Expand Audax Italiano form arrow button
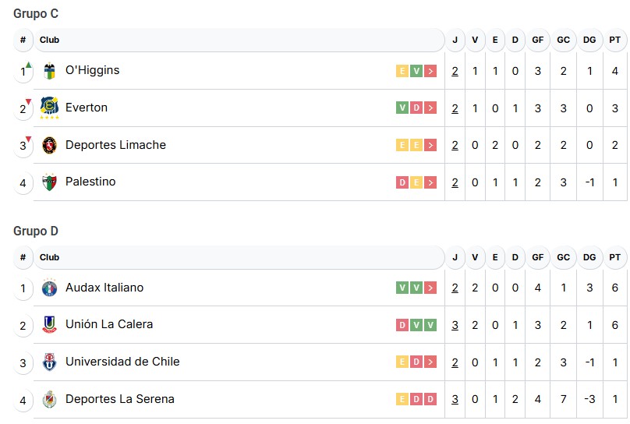Viewport: 630px width, 424px height. point(430,288)
